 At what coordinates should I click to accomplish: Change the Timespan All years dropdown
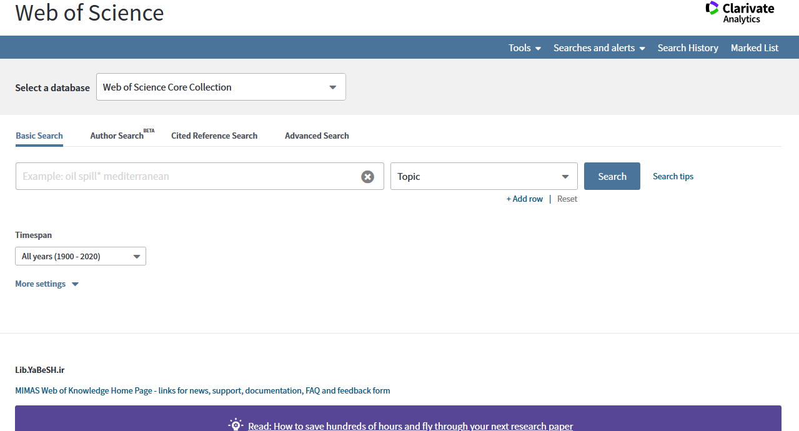click(x=81, y=256)
